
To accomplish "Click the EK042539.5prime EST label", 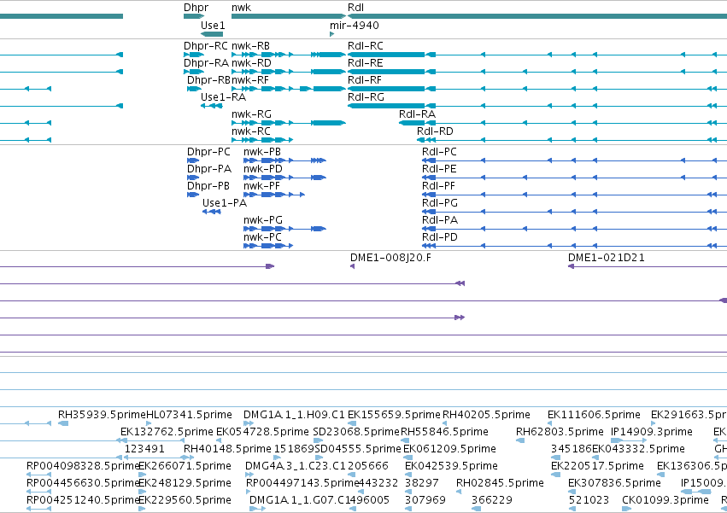I will tap(451, 466).
